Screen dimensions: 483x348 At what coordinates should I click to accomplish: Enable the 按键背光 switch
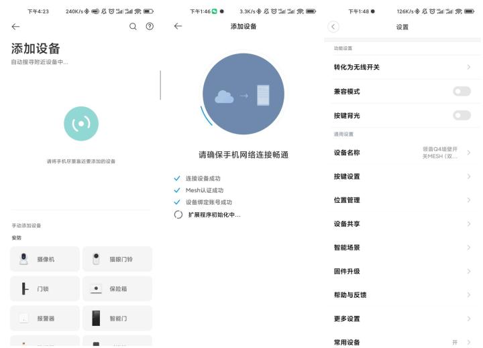[x=462, y=115]
